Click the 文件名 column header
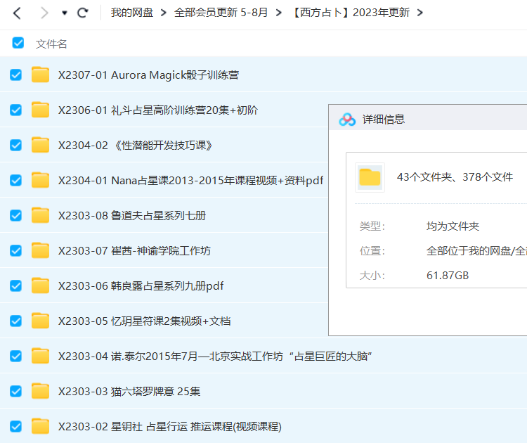The width and height of the screenshot is (527, 443). 51,44
